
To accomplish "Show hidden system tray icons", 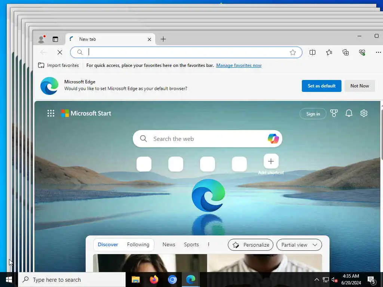I will tap(316, 280).
